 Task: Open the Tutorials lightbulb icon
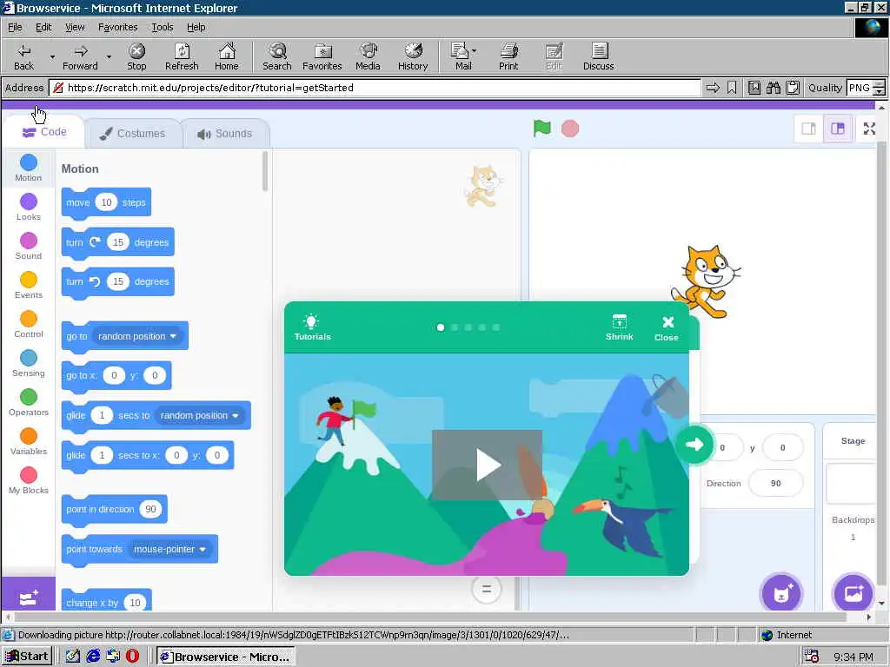(312, 327)
